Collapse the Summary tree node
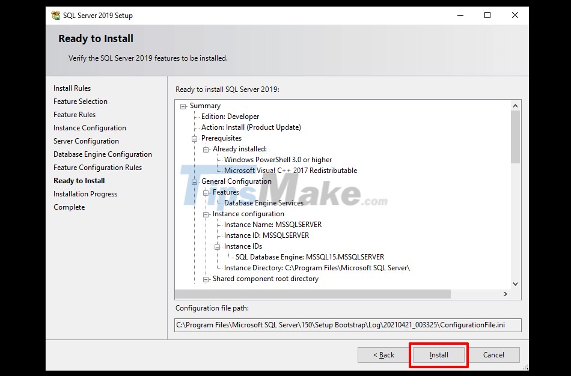Viewport: 571px width, 376px height. coord(183,106)
